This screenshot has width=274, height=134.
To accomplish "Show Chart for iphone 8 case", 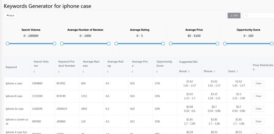I will tap(258, 96).
